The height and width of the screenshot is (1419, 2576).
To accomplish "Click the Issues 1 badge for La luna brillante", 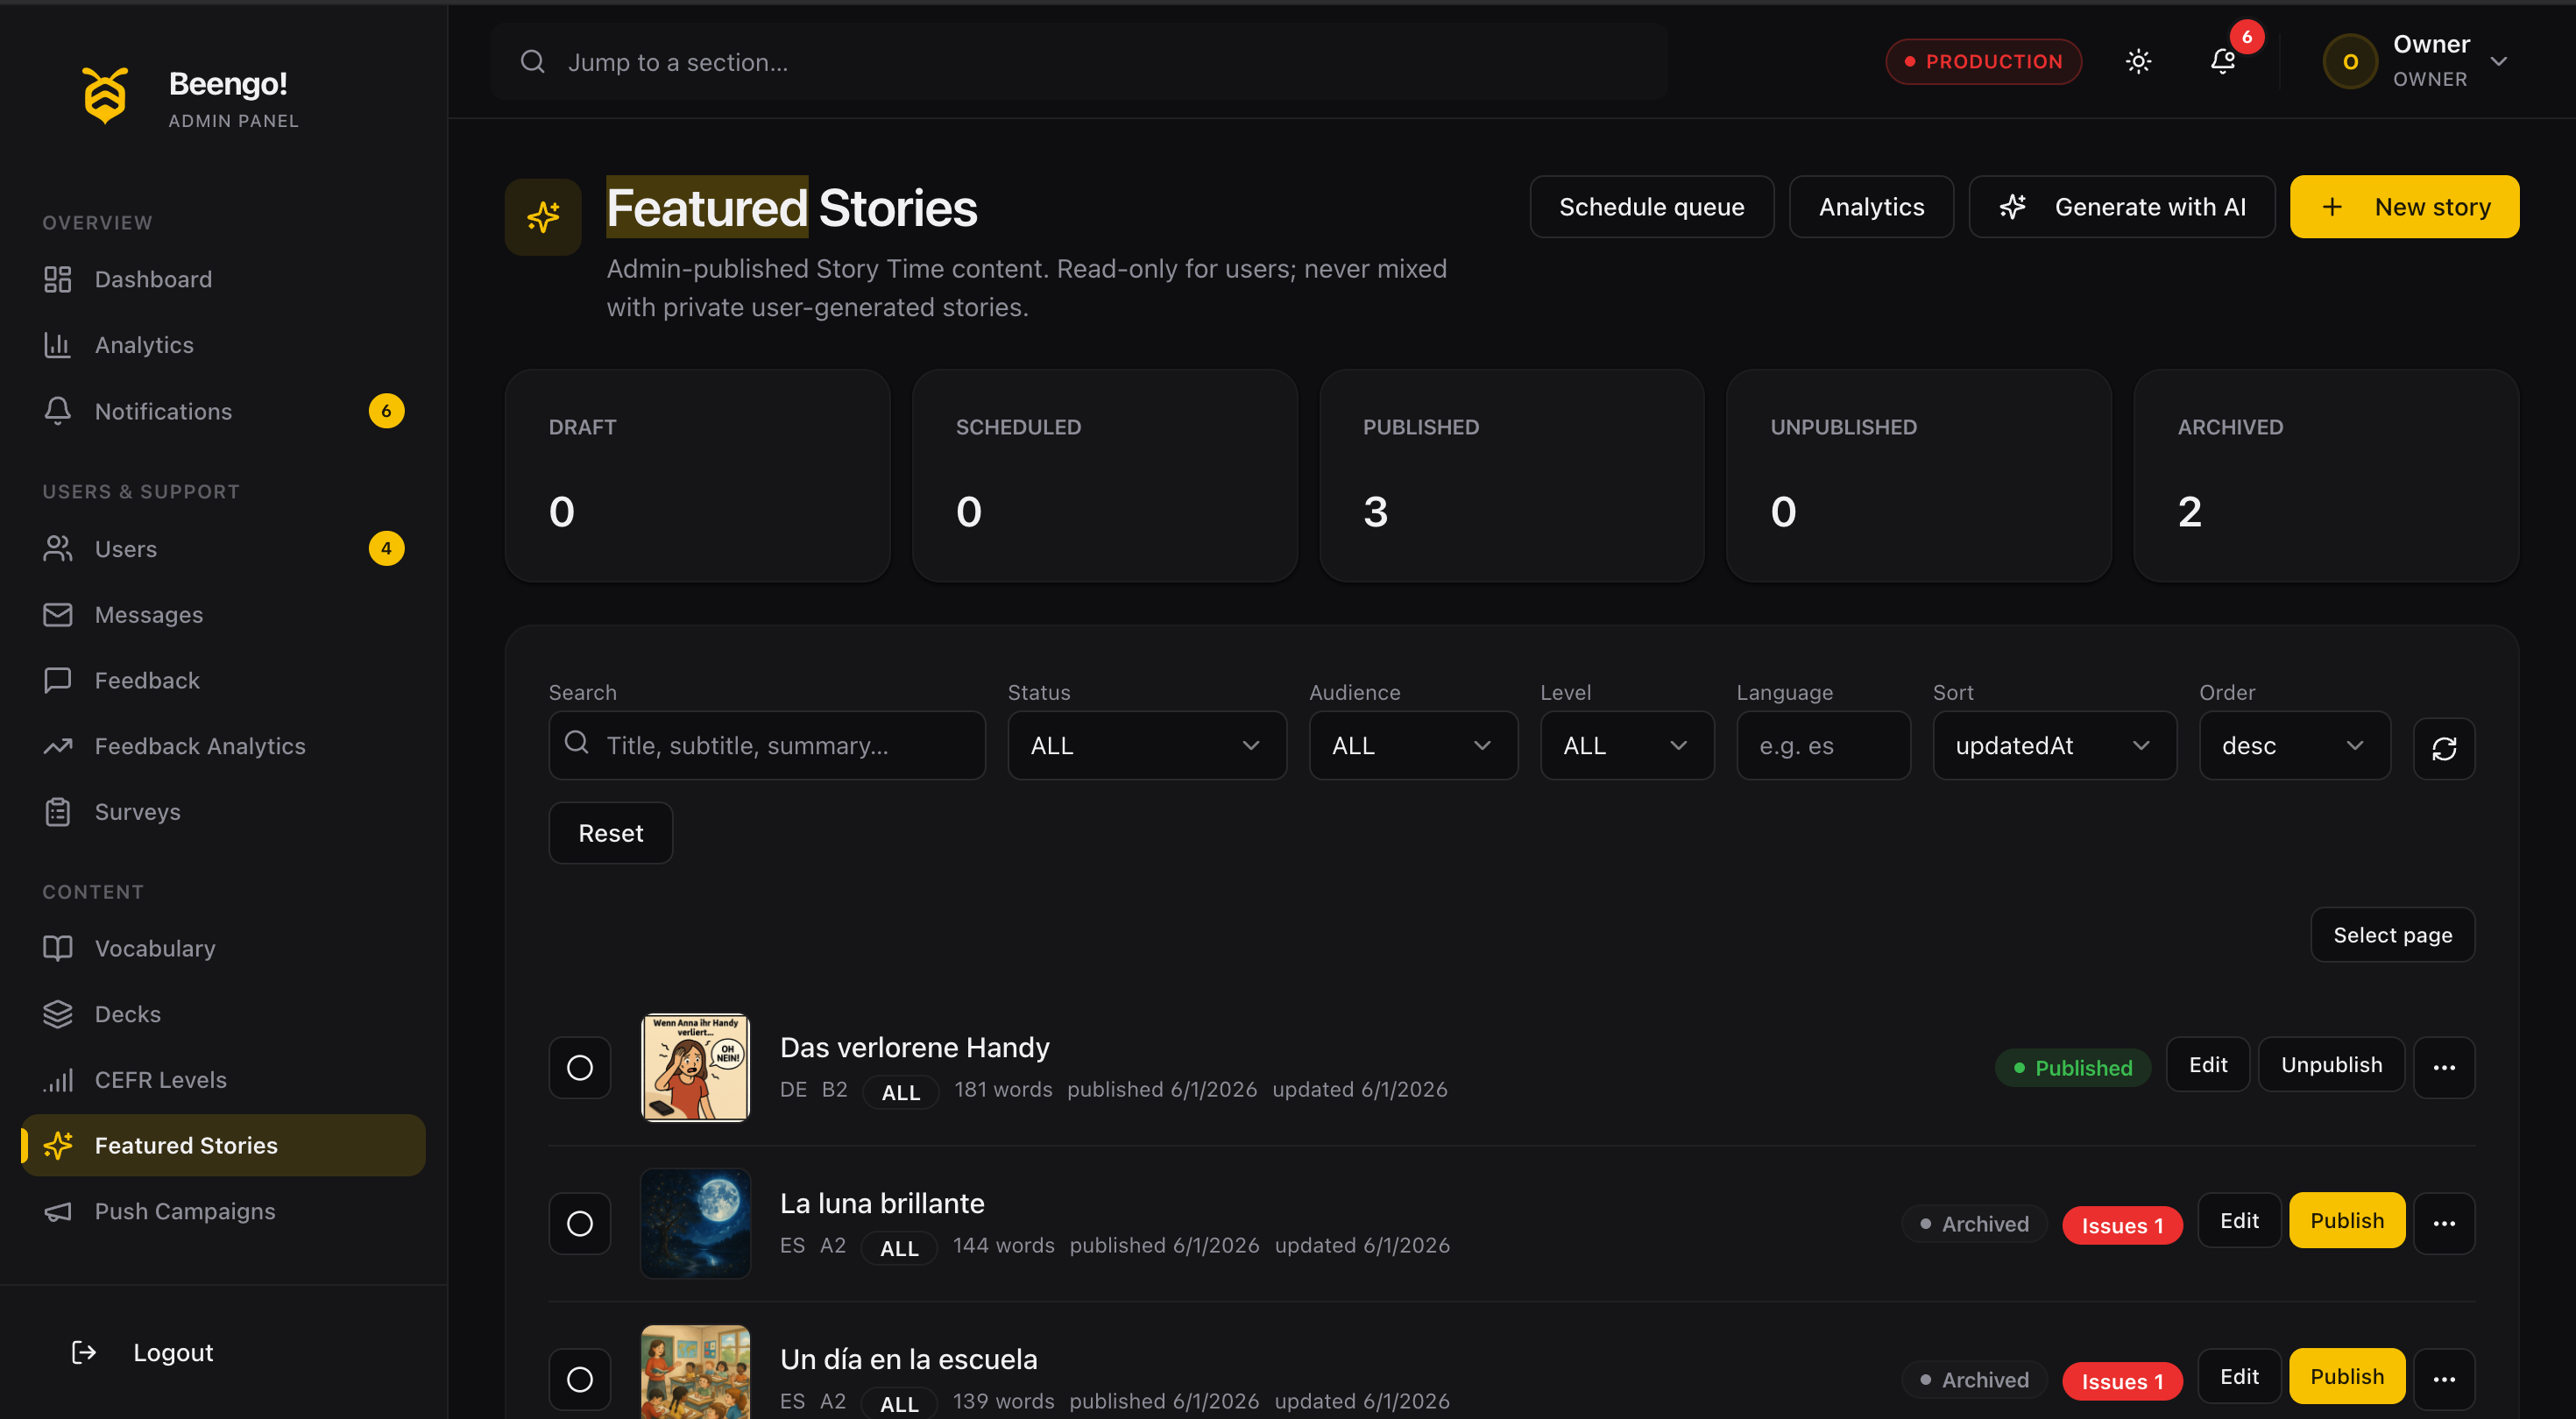I will click(2122, 1226).
